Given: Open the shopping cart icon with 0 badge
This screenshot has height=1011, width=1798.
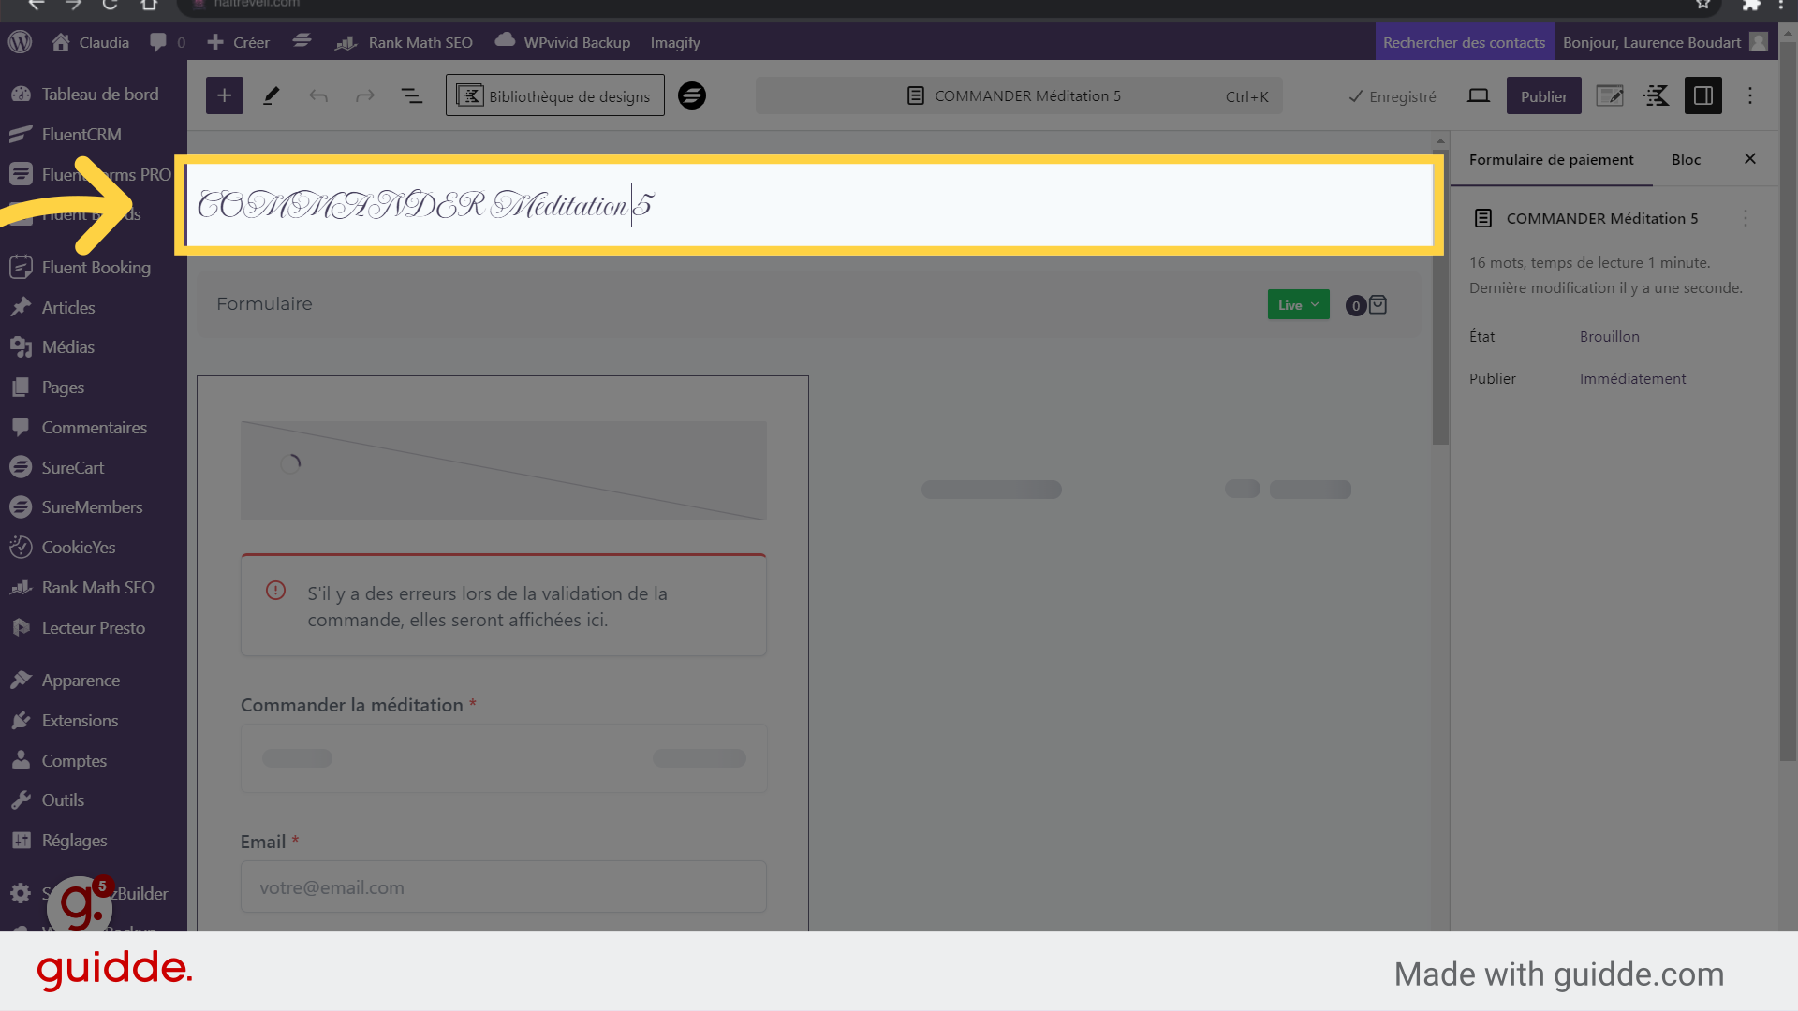Looking at the screenshot, I should (1366, 305).
